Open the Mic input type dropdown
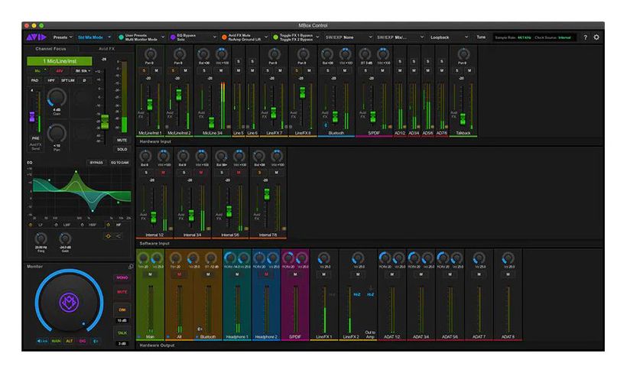Image resolution: width=627 pixels, height=373 pixels. click(x=40, y=71)
